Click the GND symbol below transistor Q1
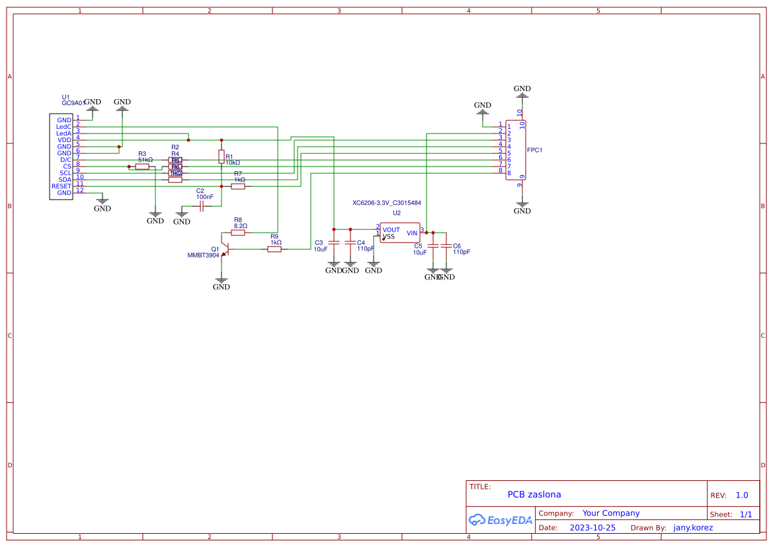The height and width of the screenshot is (547, 773). pos(222,281)
